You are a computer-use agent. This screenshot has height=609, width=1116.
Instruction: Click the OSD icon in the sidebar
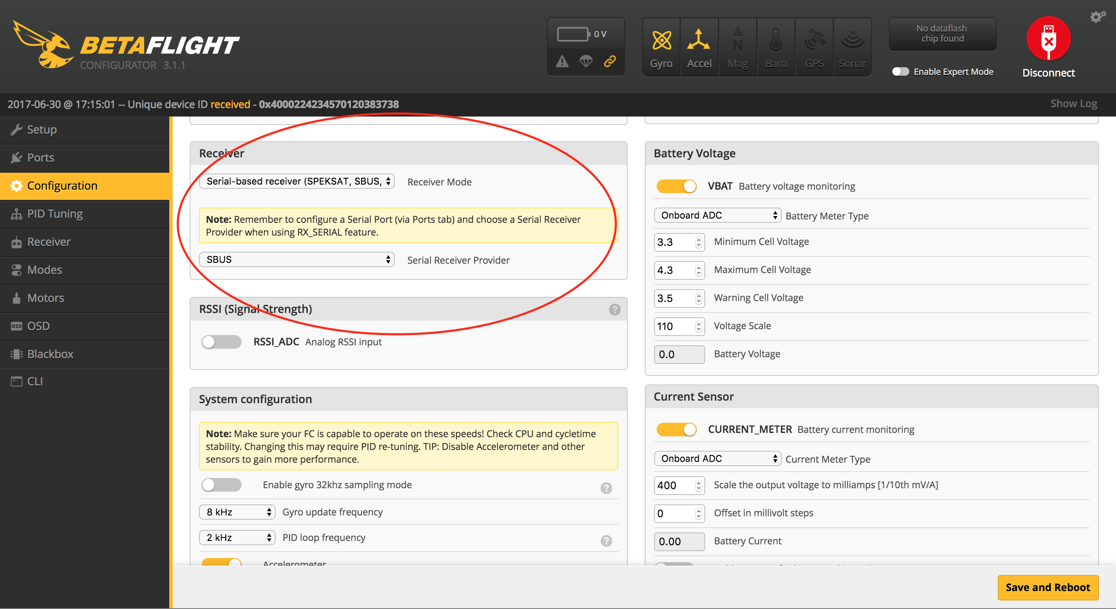(17, 326)
